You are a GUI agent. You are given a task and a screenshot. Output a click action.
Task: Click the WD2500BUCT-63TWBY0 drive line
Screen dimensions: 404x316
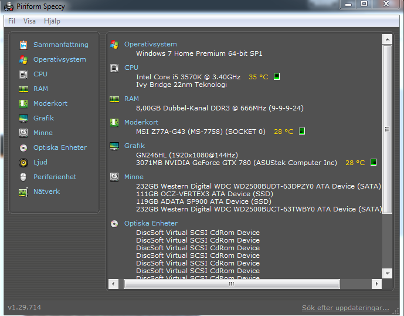(259, 209)
